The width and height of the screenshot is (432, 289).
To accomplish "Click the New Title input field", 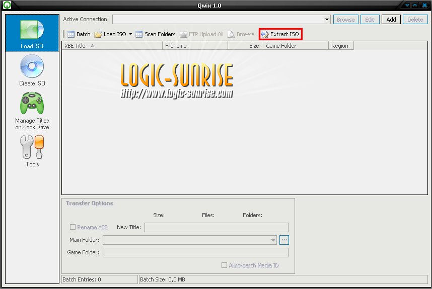I will pyautogui.click(x=217, y=227).
